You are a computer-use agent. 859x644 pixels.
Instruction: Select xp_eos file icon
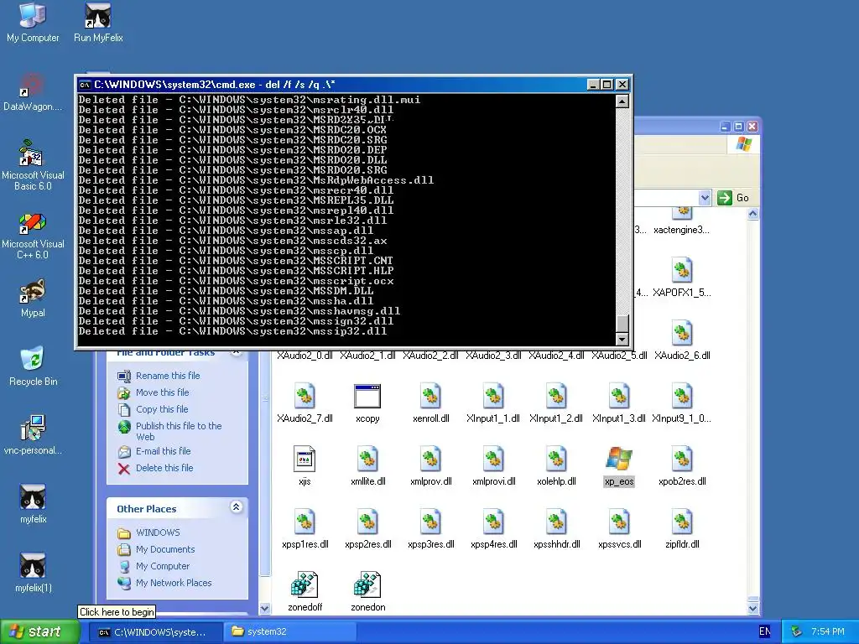point(619,466)
